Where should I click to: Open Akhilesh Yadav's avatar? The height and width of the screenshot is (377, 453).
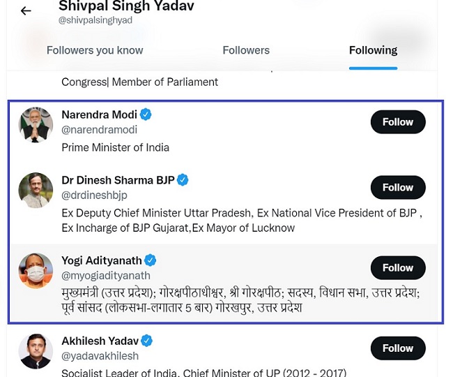36,351
